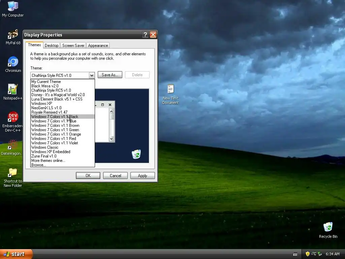Screen dimensions: 345x259
Task: Select the New Text Document desktop icon
Action: coord(170,94)
